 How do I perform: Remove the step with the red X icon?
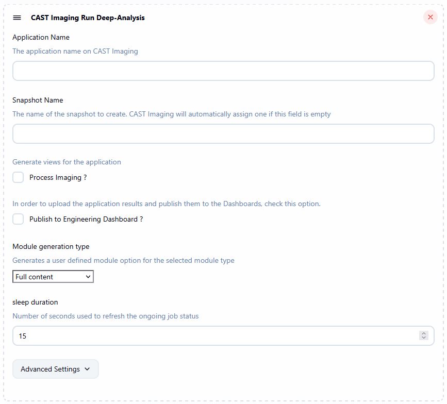(431, 17)
